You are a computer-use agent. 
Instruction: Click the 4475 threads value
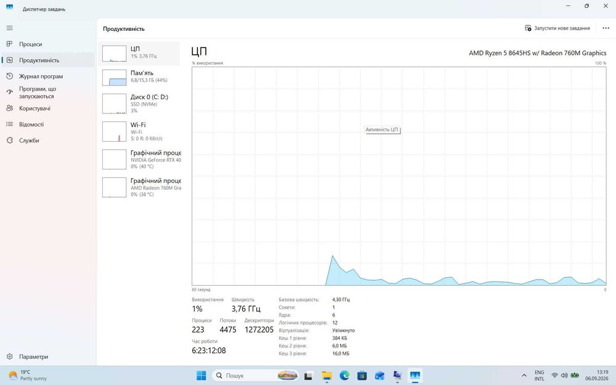[228, 330]
